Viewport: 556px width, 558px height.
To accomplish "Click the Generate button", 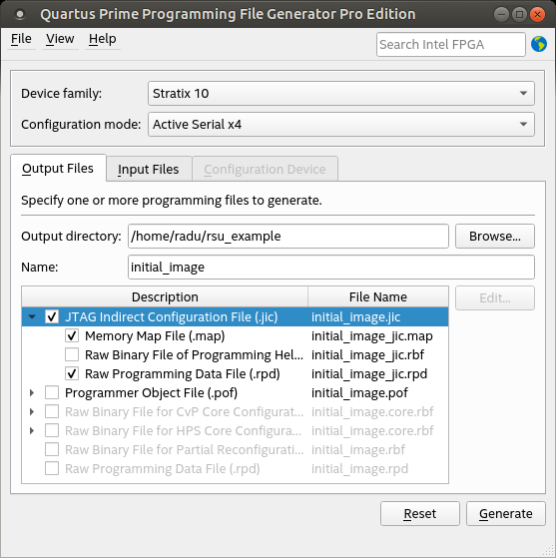I will 506,513.
